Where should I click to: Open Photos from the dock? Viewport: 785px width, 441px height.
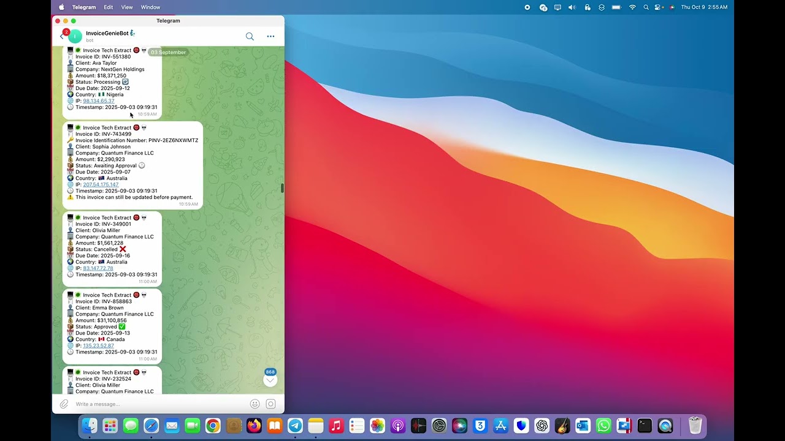click(x=377, y=425)
